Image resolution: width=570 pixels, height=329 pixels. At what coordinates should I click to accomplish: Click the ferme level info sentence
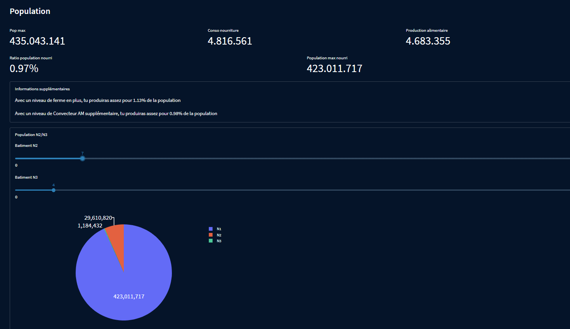[98, 100]
